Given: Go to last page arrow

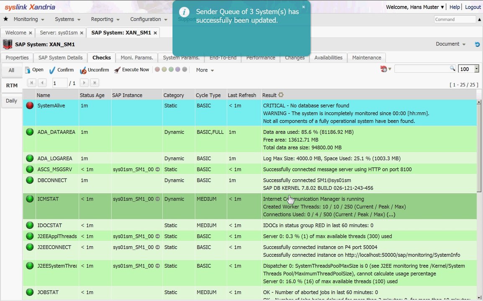Looking at the screenshot, I should [95, 82].
